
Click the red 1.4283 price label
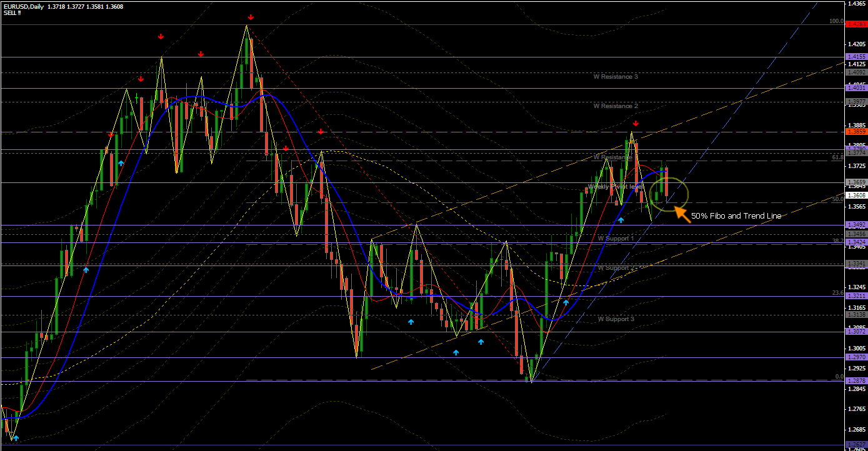[x=854, y=24]
